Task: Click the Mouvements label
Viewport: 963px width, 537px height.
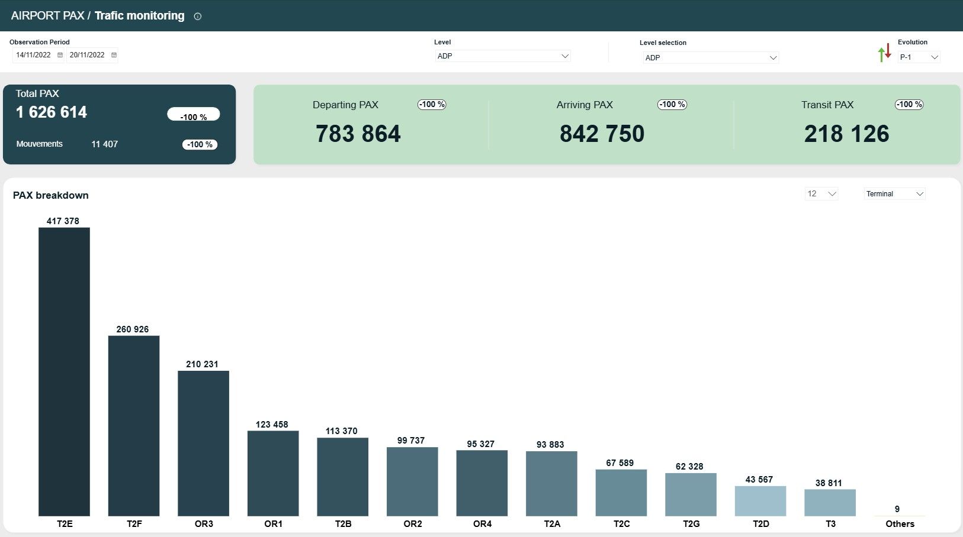Action: coord(40,144)
